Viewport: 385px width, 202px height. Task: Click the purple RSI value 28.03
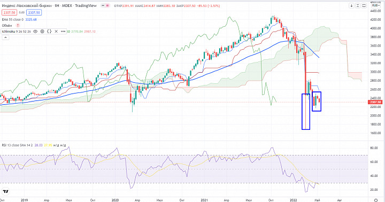tap(38, 145)
